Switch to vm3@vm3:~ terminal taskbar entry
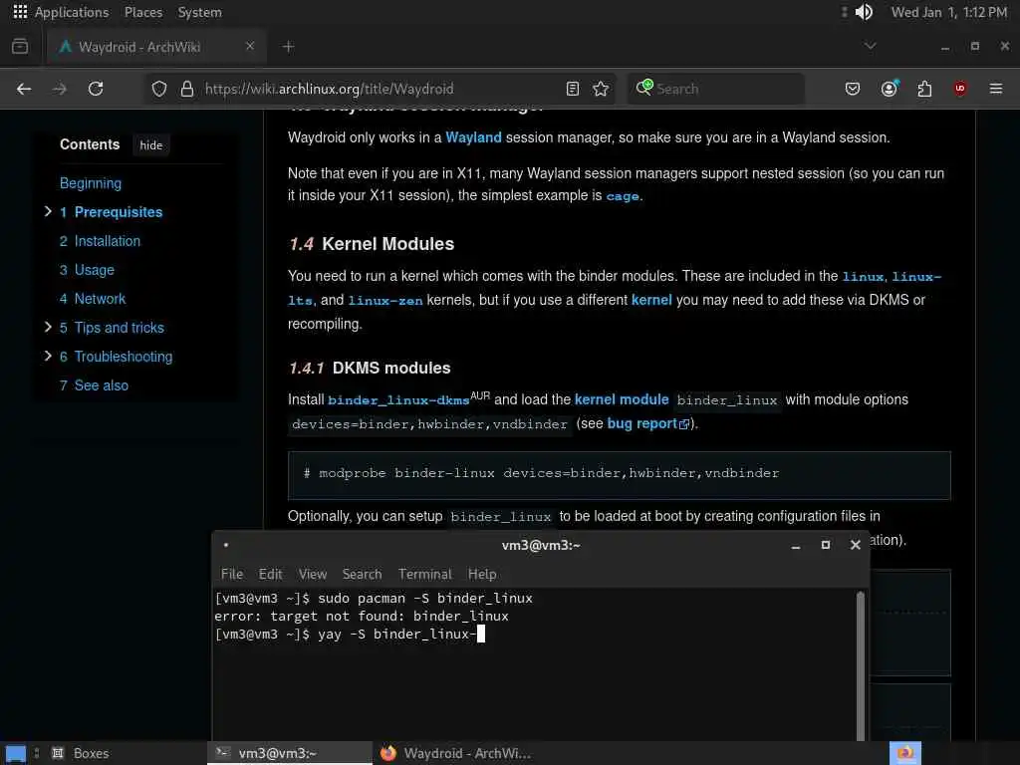This screenshot has height=765, width=1020. click(x=290, y=753)
